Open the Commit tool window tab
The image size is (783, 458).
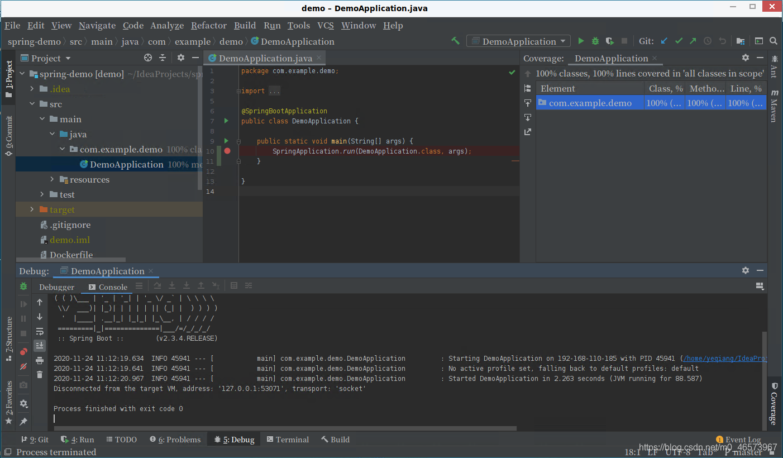(8, 136)
